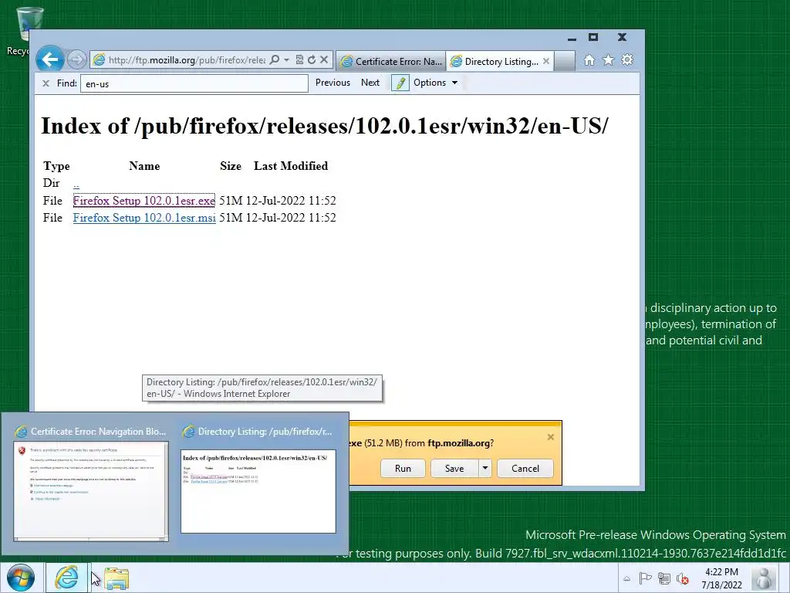Click Previous in the Find bar
The image size is (790, 593).
[333, 83]
